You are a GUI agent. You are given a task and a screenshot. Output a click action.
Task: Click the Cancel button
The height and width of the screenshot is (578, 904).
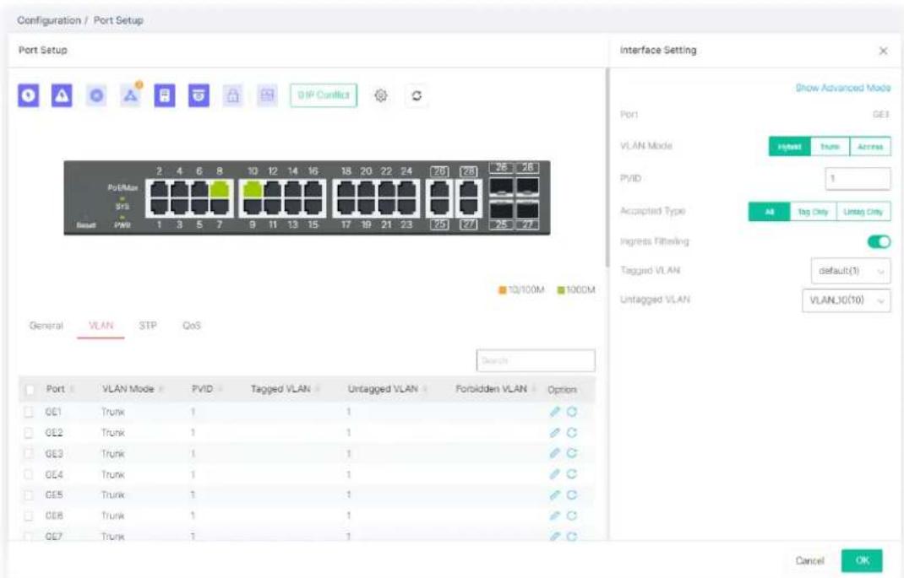point(809,561)
